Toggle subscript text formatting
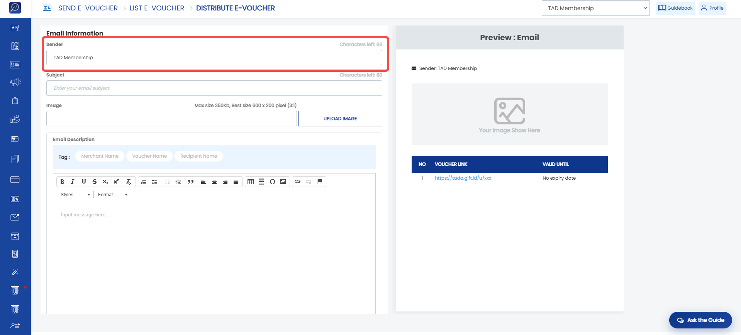The image size is (741, 335). (105, 182)
